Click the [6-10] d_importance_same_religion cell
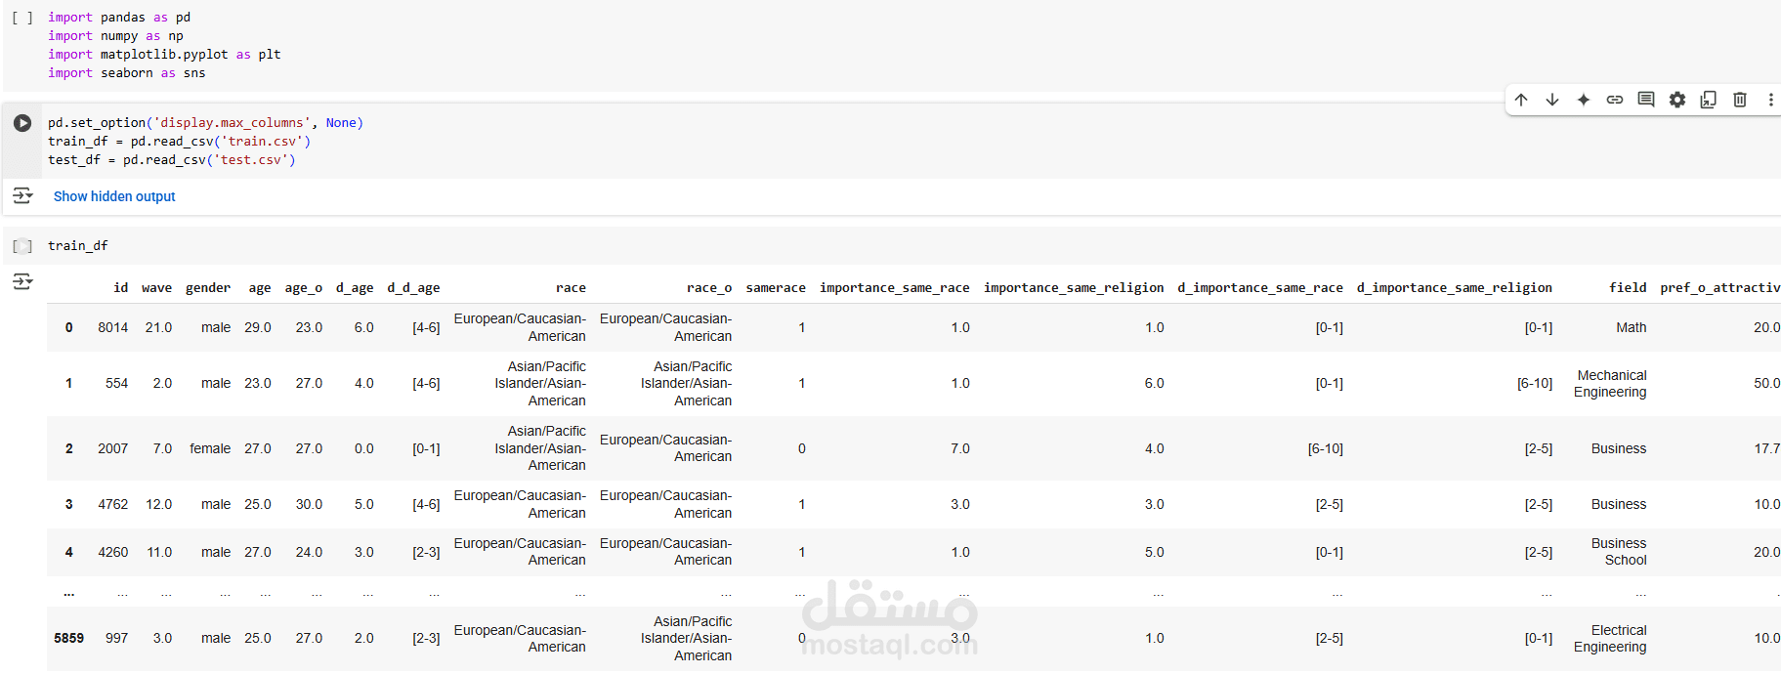Screen dimensions: 1781x674 click(x=1535, y=383)
